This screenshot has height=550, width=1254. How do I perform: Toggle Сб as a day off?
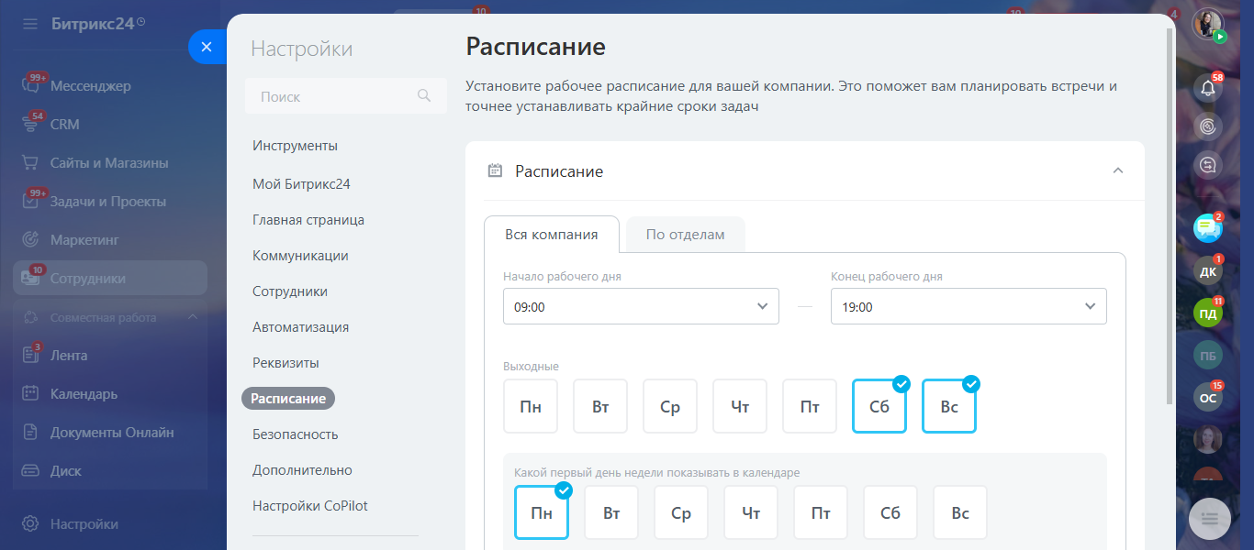(x=879, y=406)
